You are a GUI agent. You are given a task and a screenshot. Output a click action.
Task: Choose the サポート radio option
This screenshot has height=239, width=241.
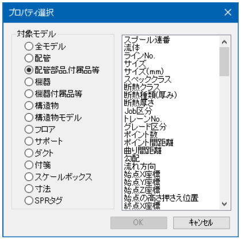click(44, 141)
